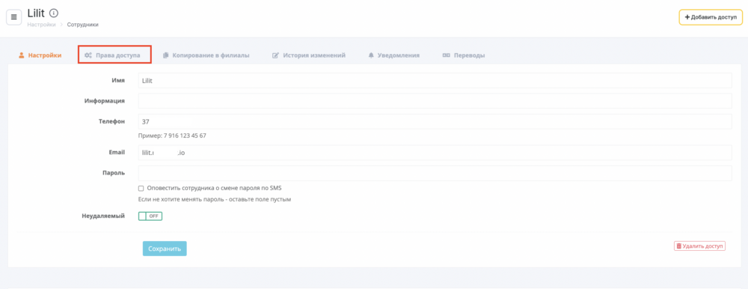Open the hamburger menu button
Viewport: 748px width, 289px height.
(x=13, y=17)
